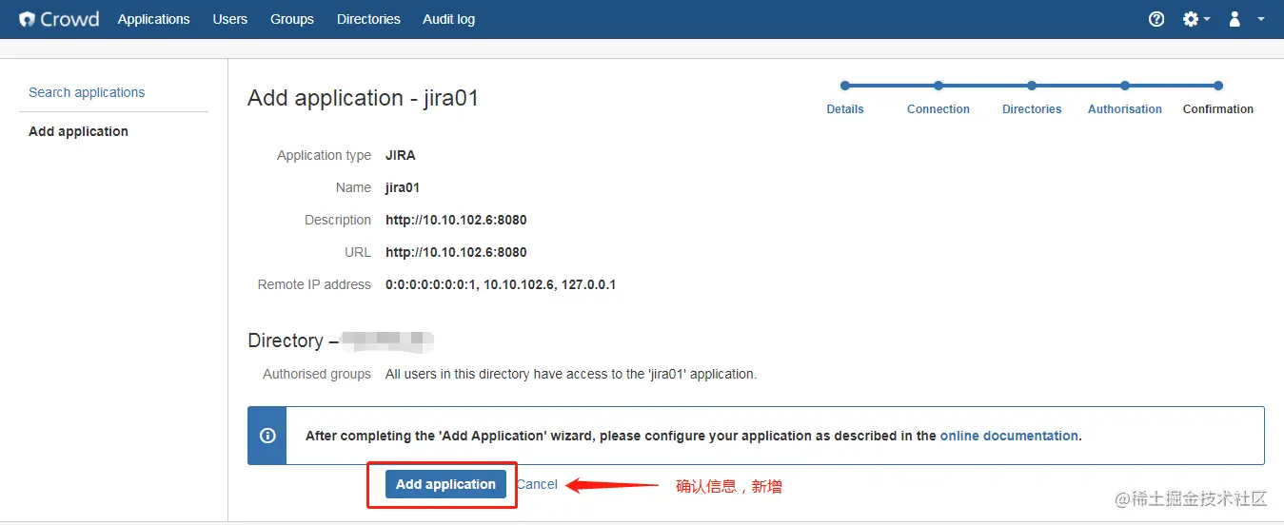This screenshot has width=1284, height=525.
Task: Click the Details step progress dot
Action: point(845,86)
